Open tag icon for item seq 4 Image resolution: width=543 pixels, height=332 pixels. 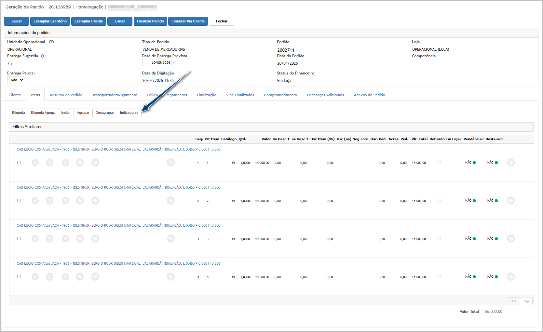pyautogui.click(x=80, y=277)
